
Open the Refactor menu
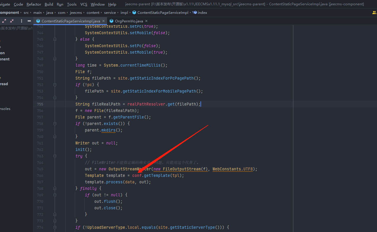pyautogui.click(x=34, y=4)
